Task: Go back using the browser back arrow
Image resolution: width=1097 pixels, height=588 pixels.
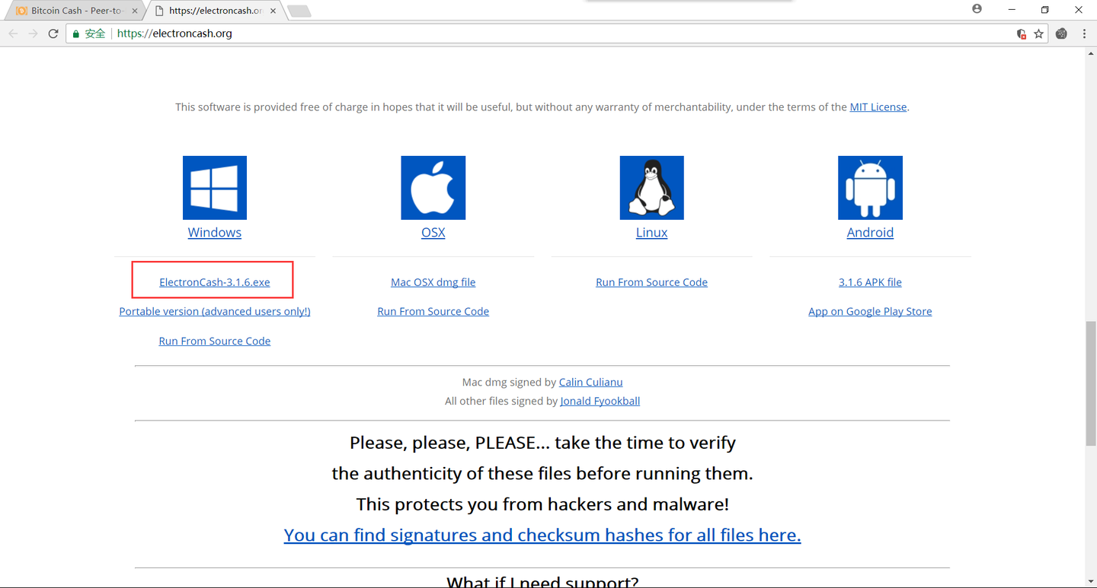Action: coord(13,33)
